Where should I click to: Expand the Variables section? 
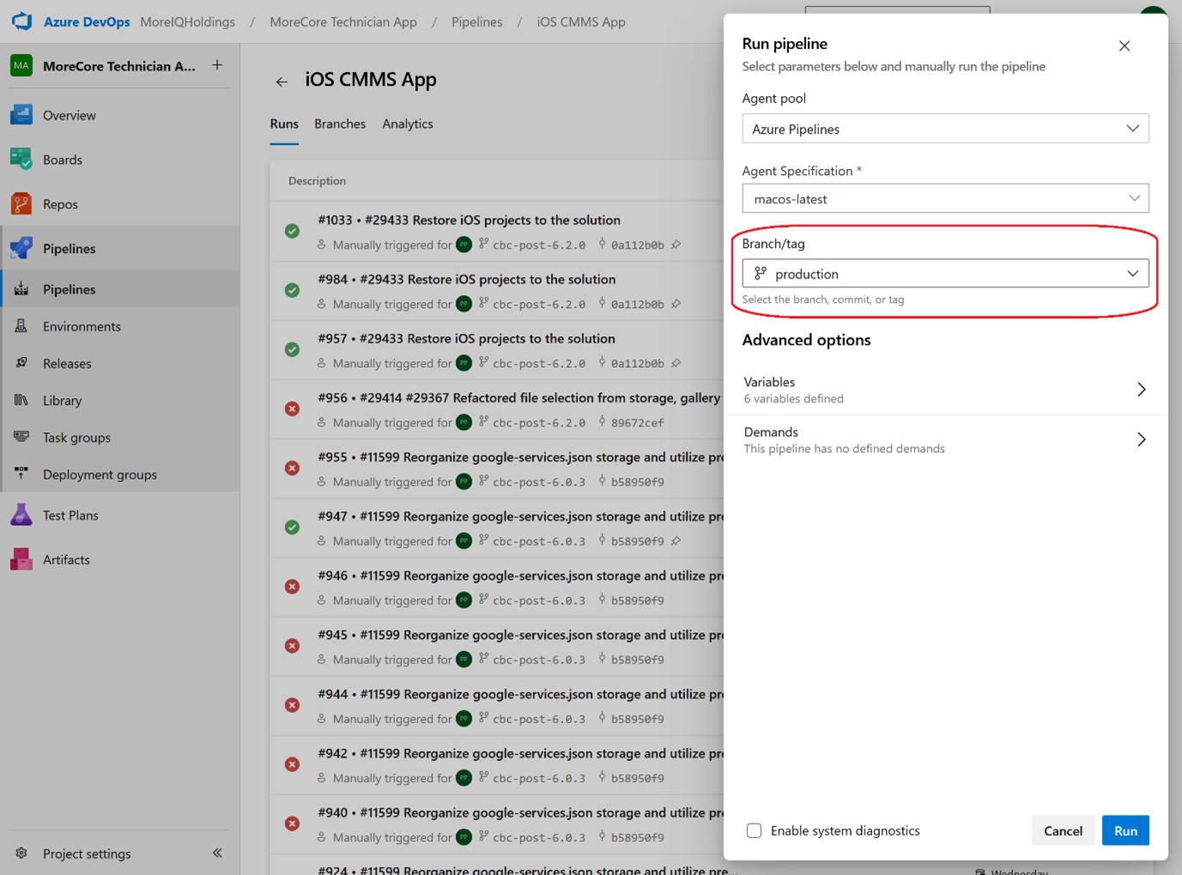click(x=944, y=389)
